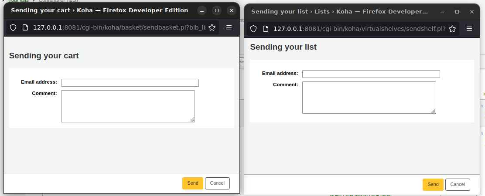Focus Email address field in list form

(371, 74)
